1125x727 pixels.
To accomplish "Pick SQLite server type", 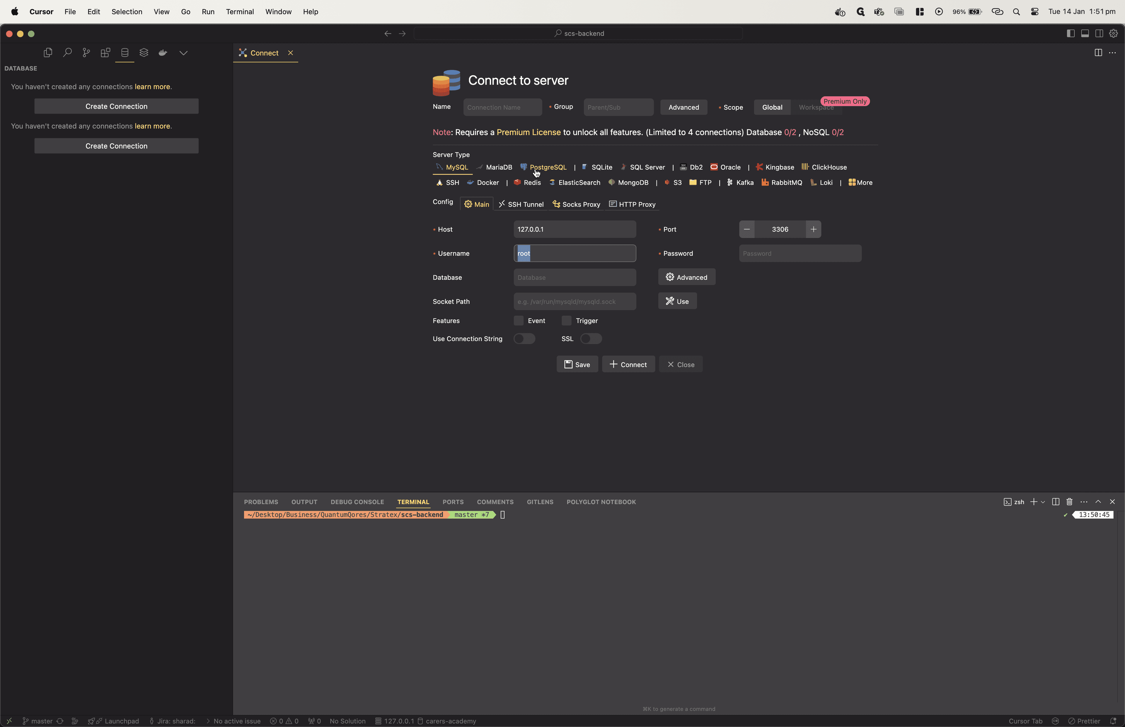I will point(597,167).
